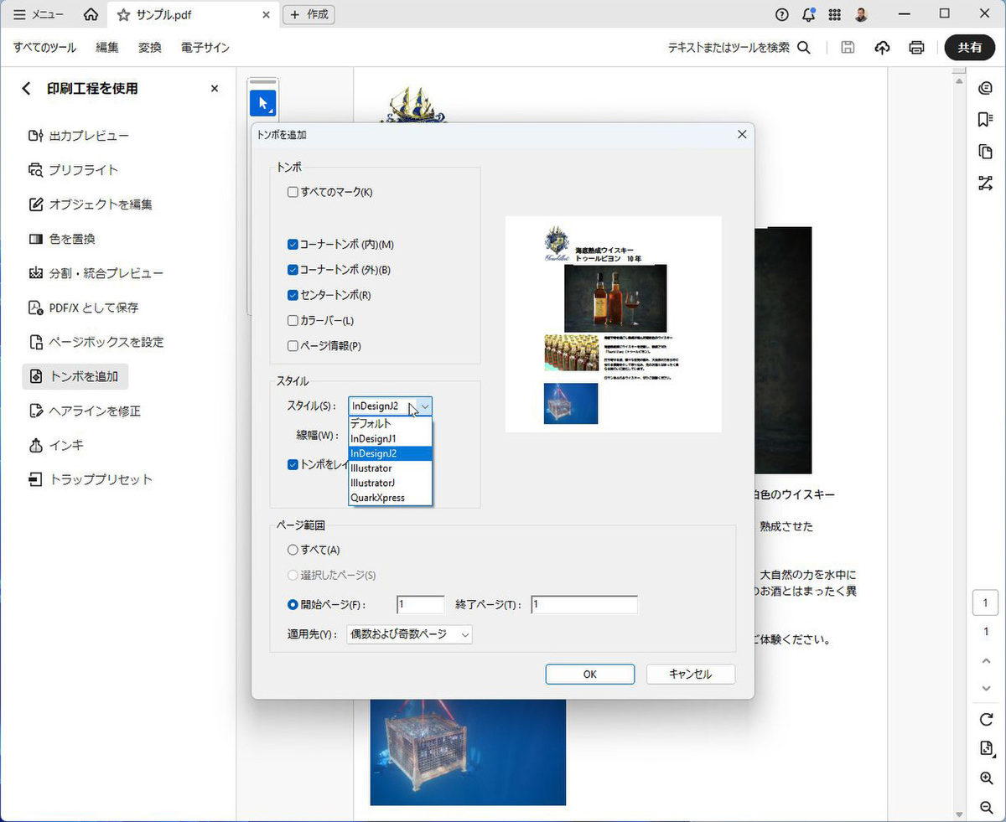Click the 開始ページ number field
Image resolution: width=1006 pixels, height=822 pixels.
tap(421, 604)
